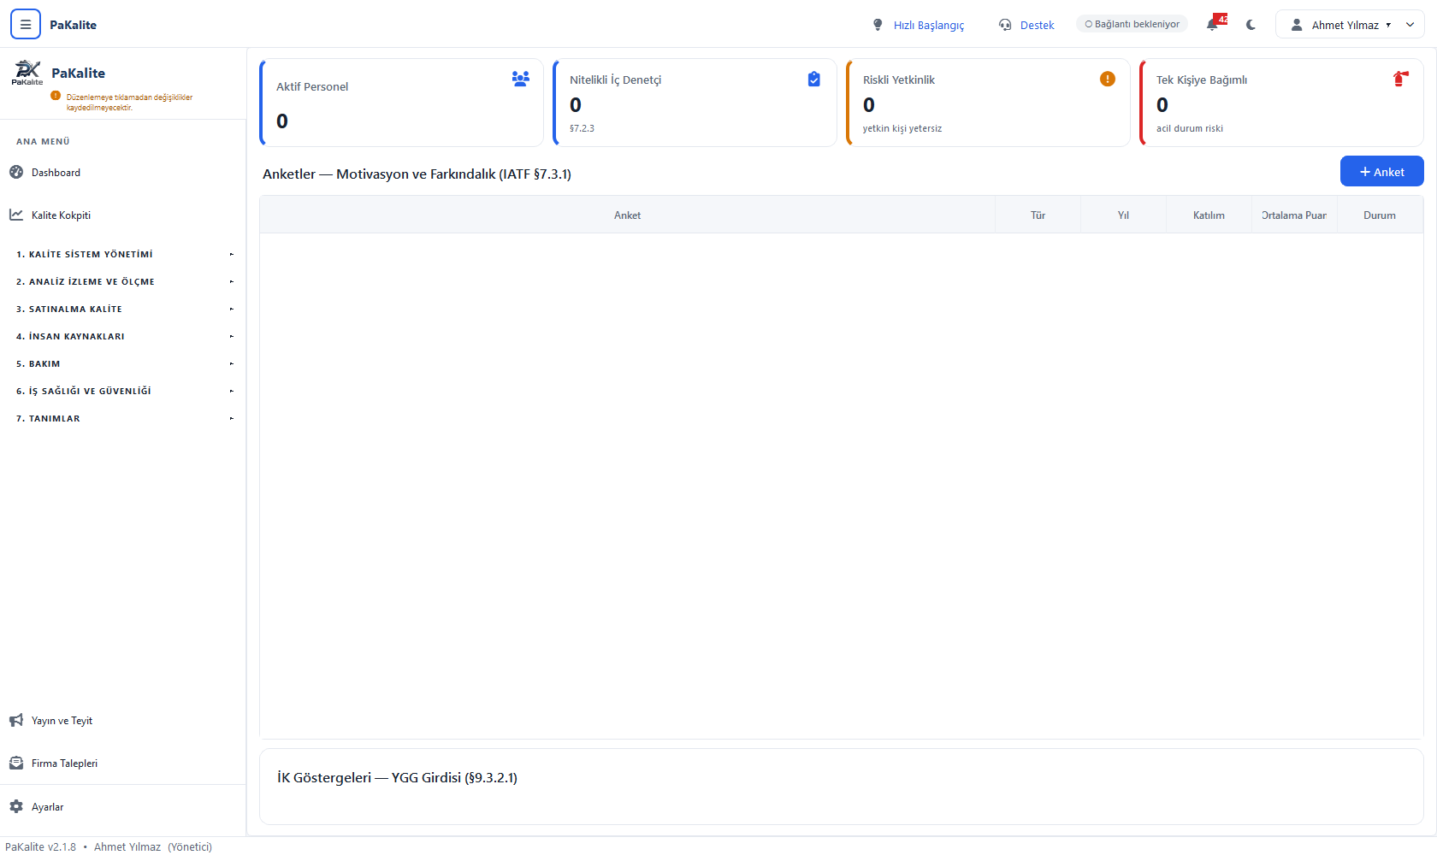
Task: Click İK Göstergeleri — YGG Girdisi heading
Action: 397,777
